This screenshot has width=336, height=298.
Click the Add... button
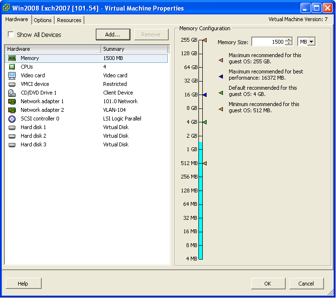point(113,35)
